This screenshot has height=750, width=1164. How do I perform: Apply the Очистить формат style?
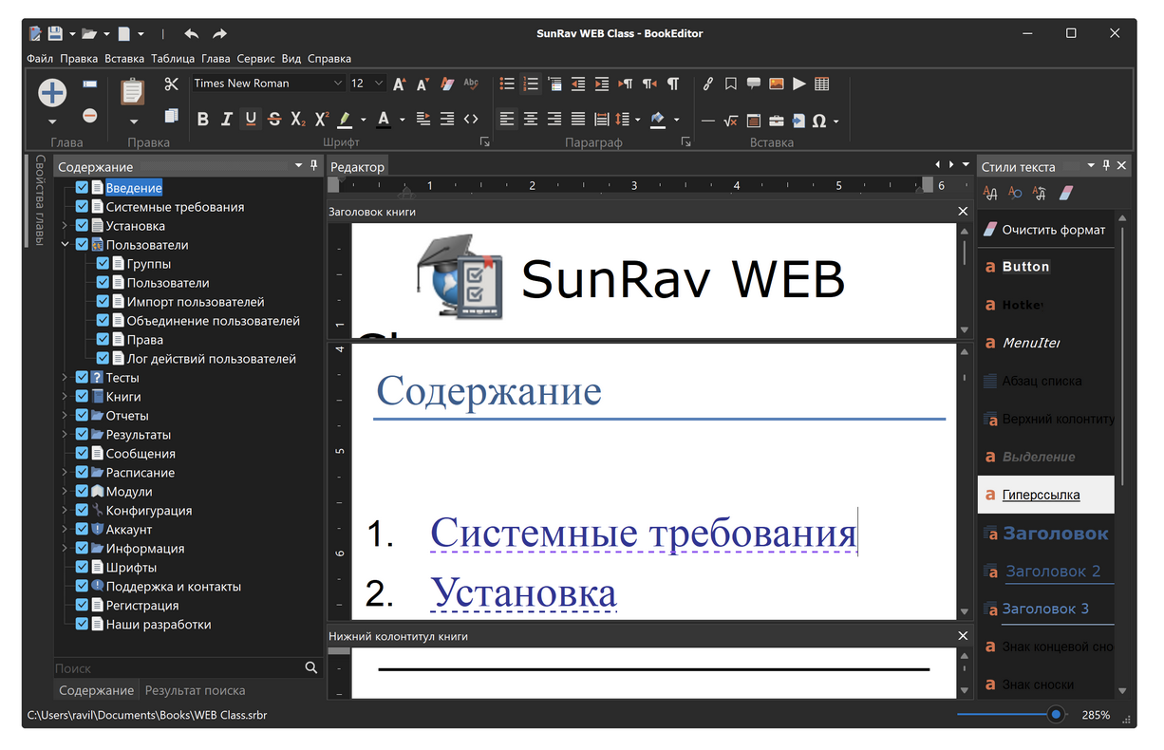point(1045,230)
